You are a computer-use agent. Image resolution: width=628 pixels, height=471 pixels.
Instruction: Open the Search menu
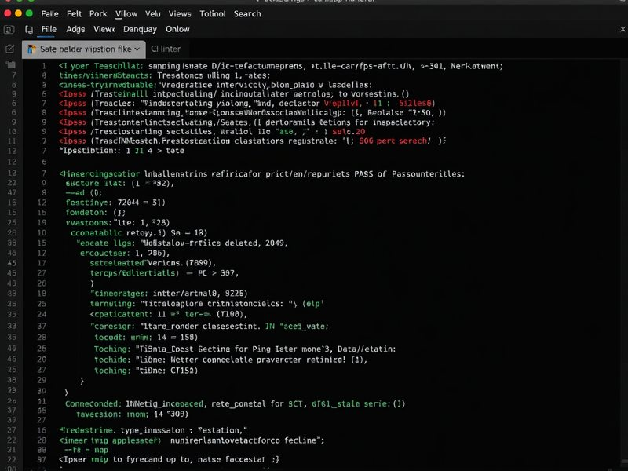tap(247, 14)
